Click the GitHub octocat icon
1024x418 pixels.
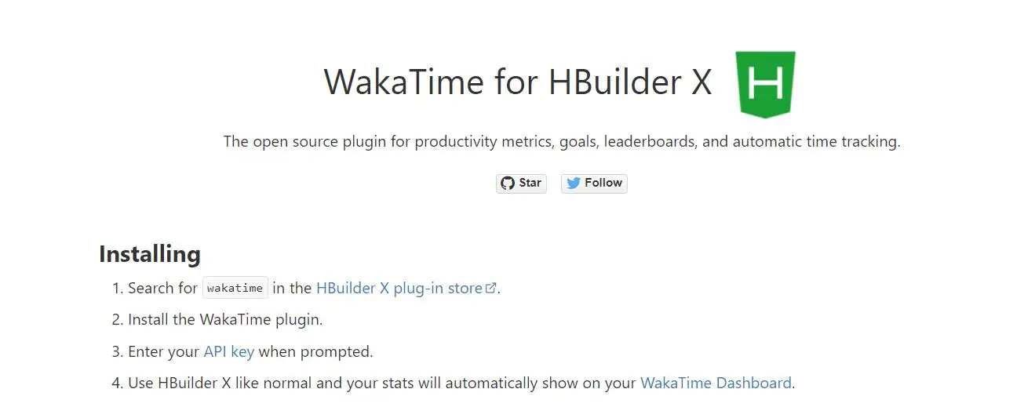tap(508, 183)
